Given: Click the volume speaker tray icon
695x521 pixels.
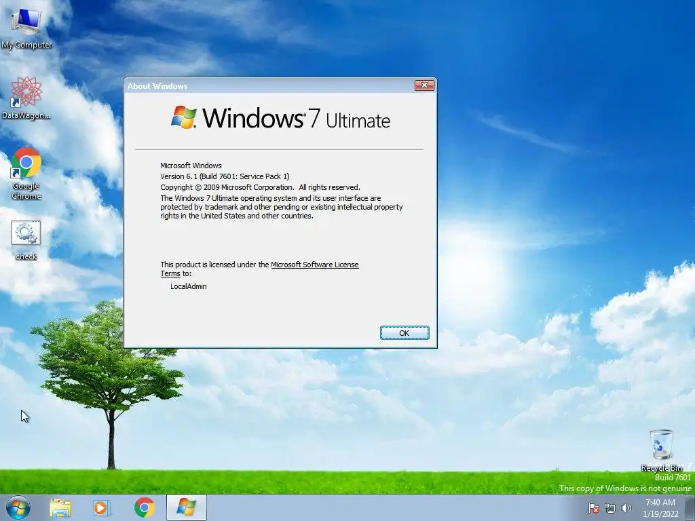Looking at the screenshot, I should [x=626, y=508].
